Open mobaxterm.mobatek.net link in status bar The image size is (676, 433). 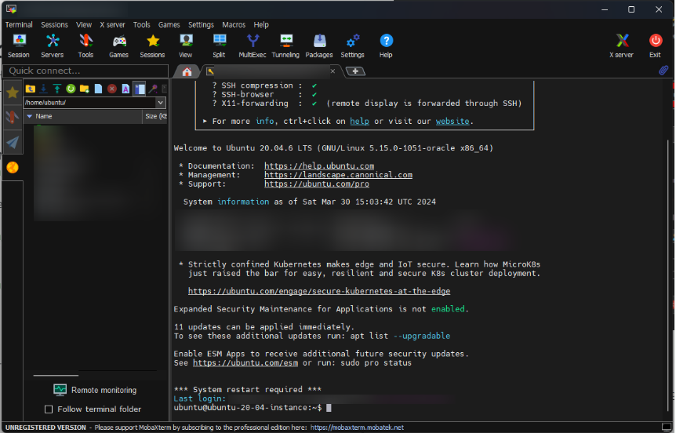tap(357, 428)
